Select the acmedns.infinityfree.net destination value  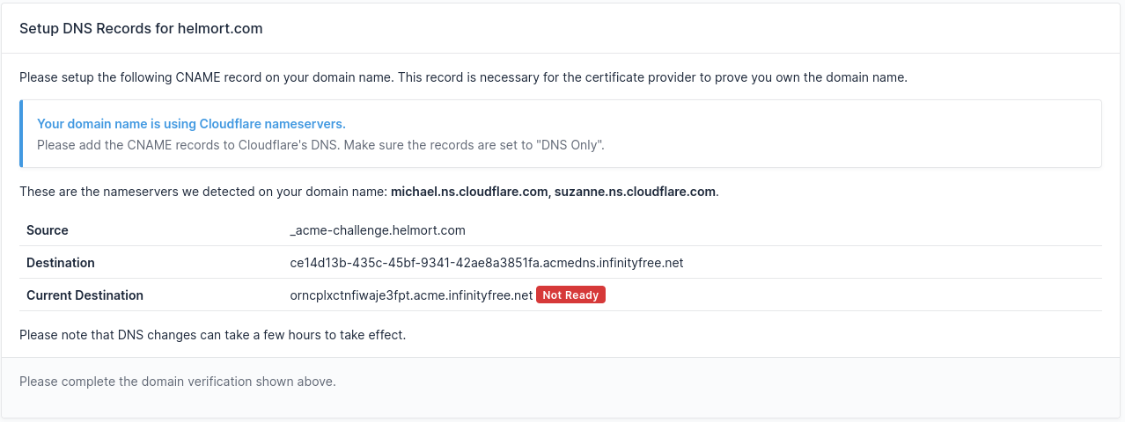486,263
